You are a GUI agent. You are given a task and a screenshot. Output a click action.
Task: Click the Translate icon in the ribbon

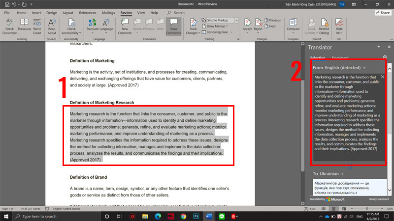pyautogui.click(x=92, y=25)
